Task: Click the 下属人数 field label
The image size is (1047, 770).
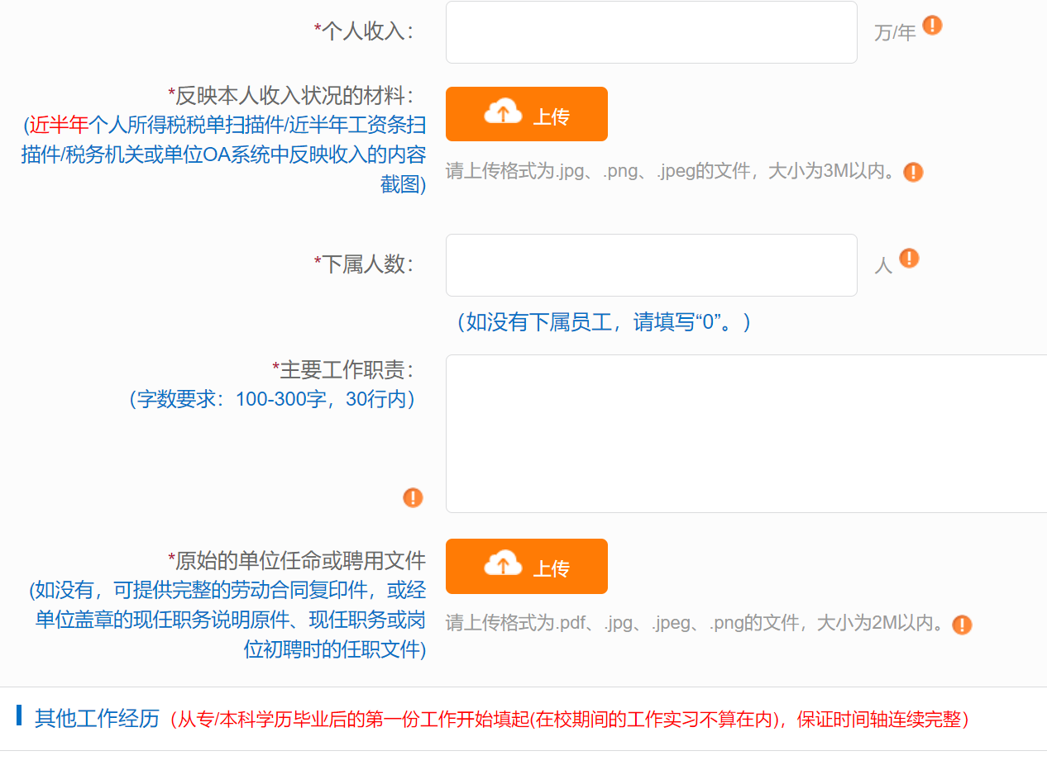Action: (x=364, y=264)
